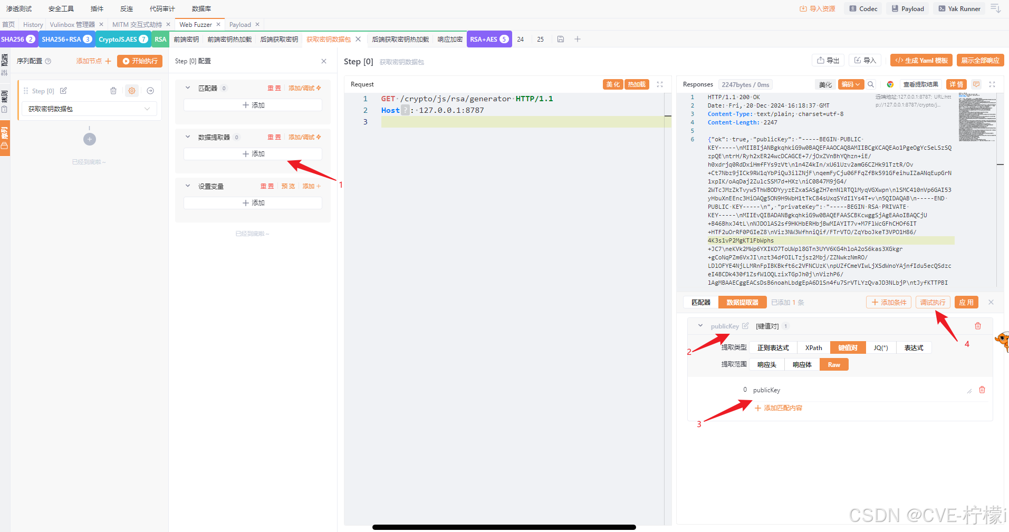Viewport: 1009px width, 532px height.
Task: Add a new fuzzer tab with plus icon
Action: pyautogui.click(x=578, y=39)
